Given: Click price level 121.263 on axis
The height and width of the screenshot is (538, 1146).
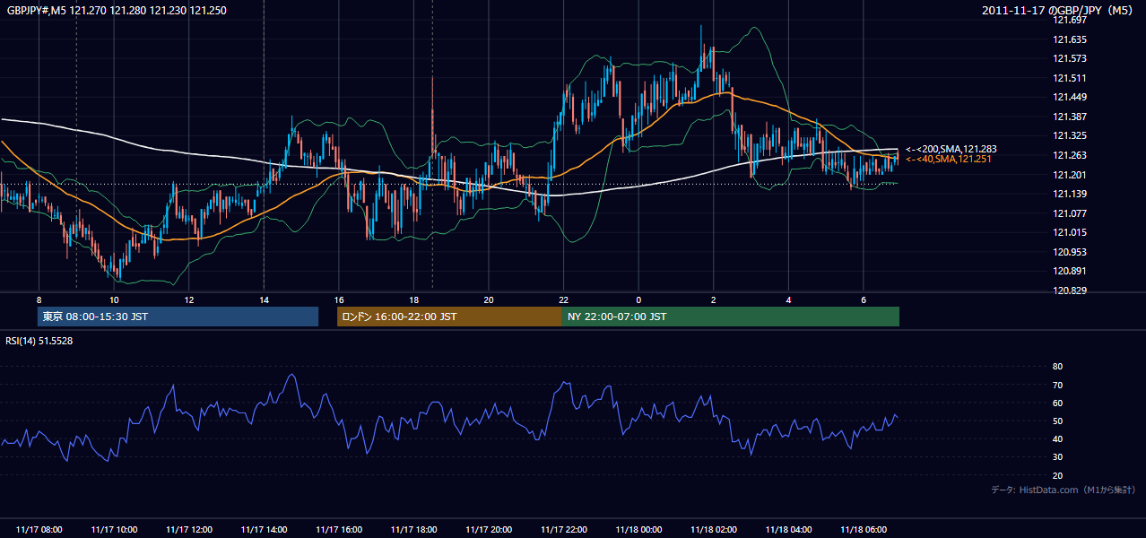Looking at the screenshot, I should [x=1071, y=155].
